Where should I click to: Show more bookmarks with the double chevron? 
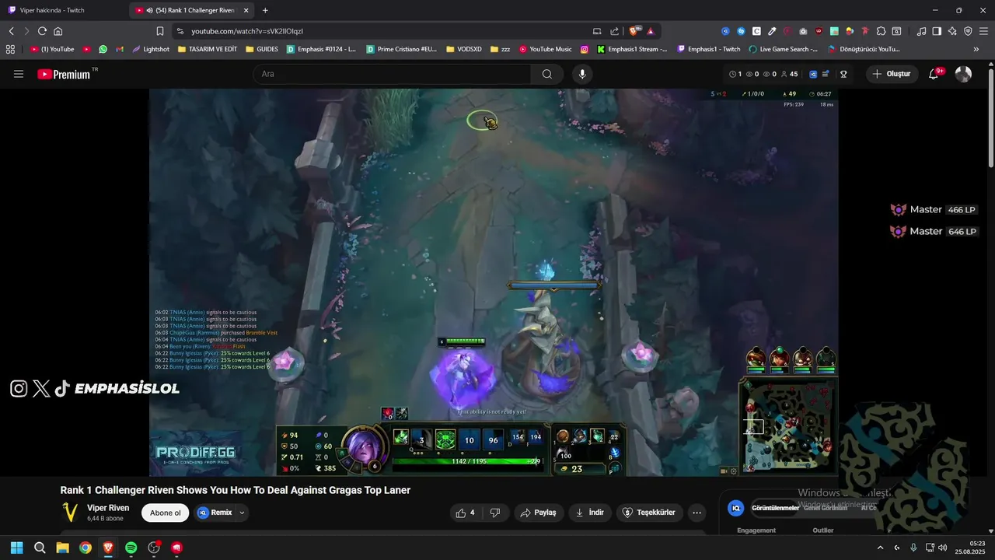[976, 49]
